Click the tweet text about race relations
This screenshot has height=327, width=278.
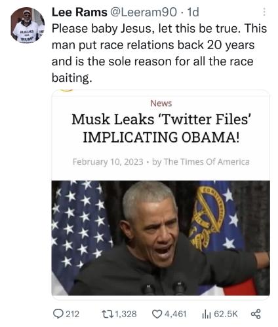coord(159,53)
